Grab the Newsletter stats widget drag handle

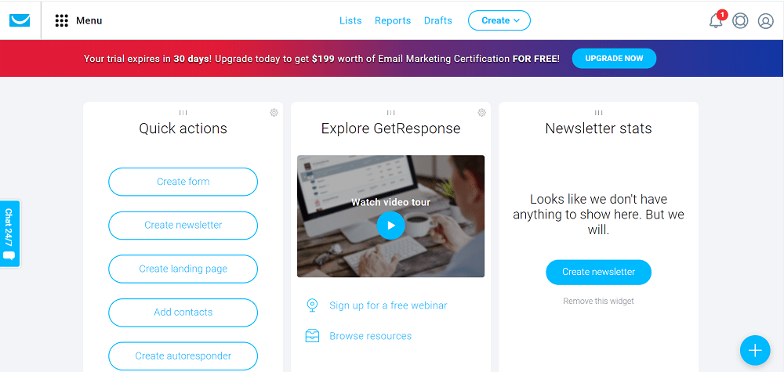[598, 112]
